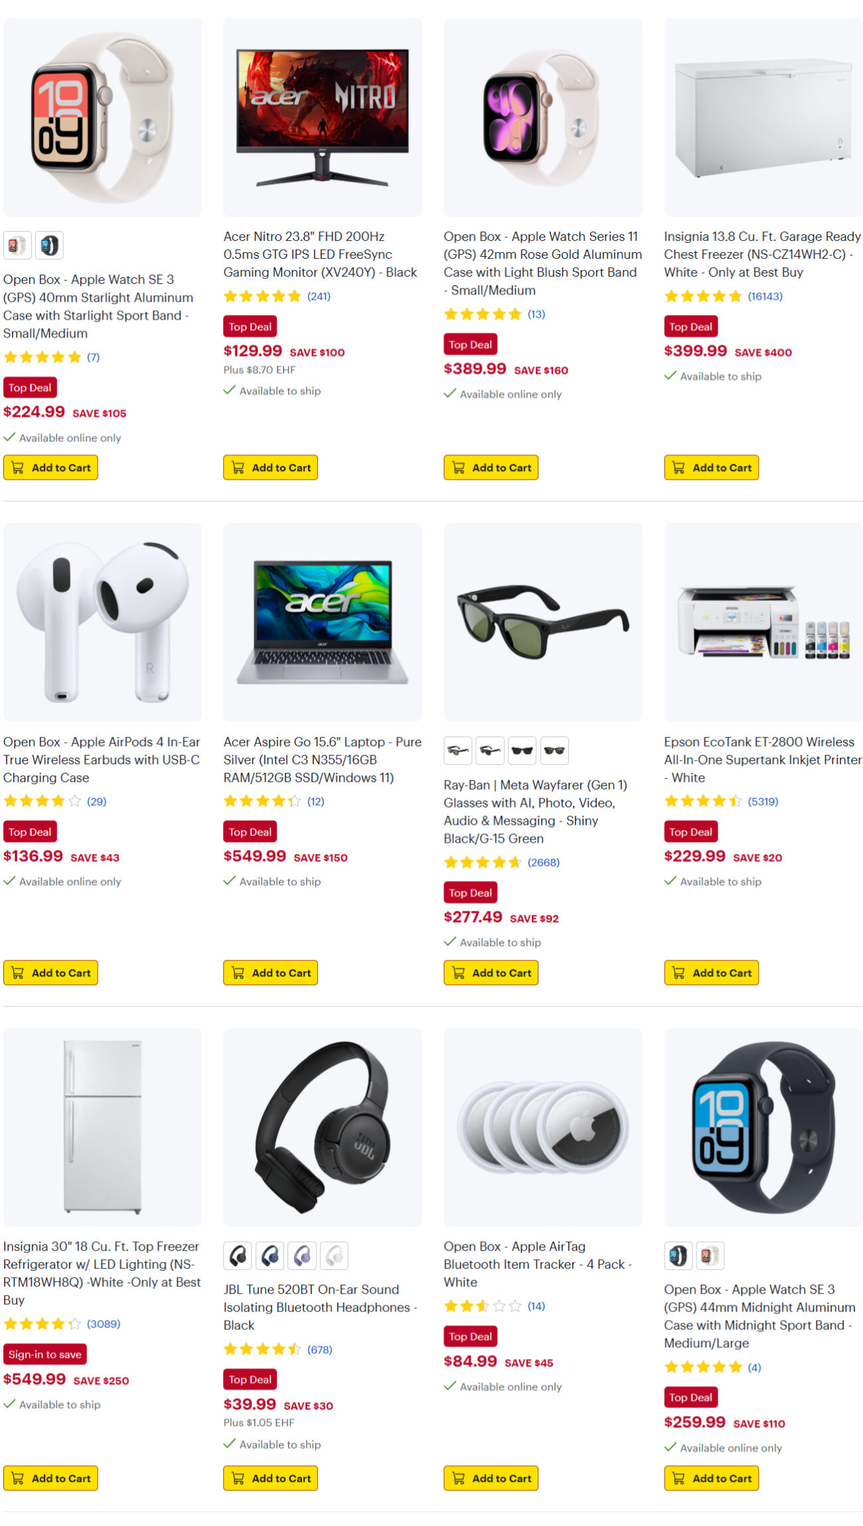Screen dimensions: 863x1526
Task: Add Acer Nitro gaming monitor to cart
Action: pos(271,467)
